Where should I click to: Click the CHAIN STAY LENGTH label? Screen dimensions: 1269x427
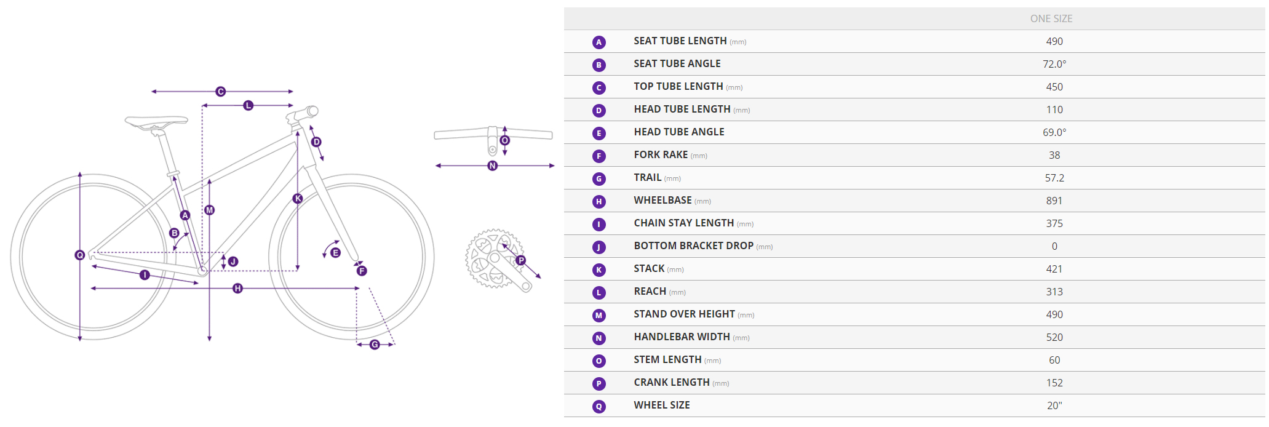click(683, 223)
